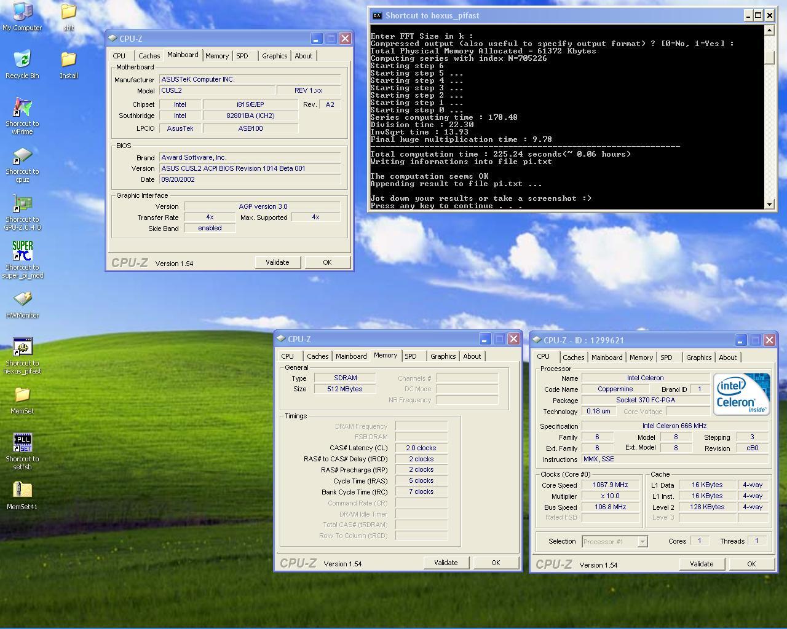Click console scrollbar down arrow
Screen dimensions: 787x629
click(x=769, y=204)
